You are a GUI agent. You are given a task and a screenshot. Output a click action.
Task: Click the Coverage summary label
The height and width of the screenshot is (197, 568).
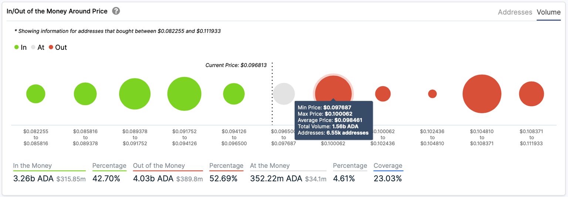point(388,166)
